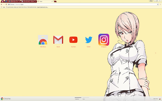Bookmark this page with the star icon
This screenshot has height=101, width=162.
point(158,5)
